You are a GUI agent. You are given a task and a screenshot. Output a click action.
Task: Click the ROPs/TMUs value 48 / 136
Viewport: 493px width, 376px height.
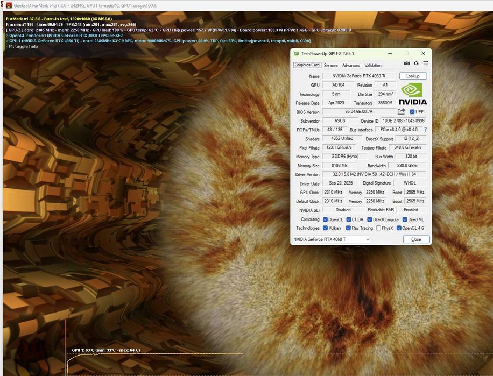pyautogui.click(x=335, y=130)
